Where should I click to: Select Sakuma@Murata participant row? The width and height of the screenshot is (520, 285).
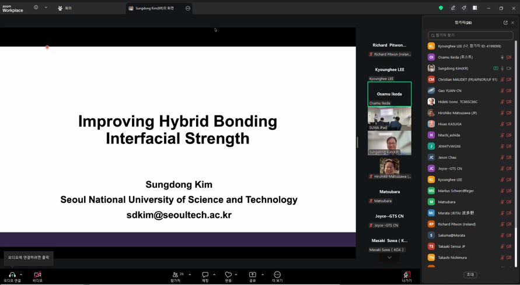[470, 235]
